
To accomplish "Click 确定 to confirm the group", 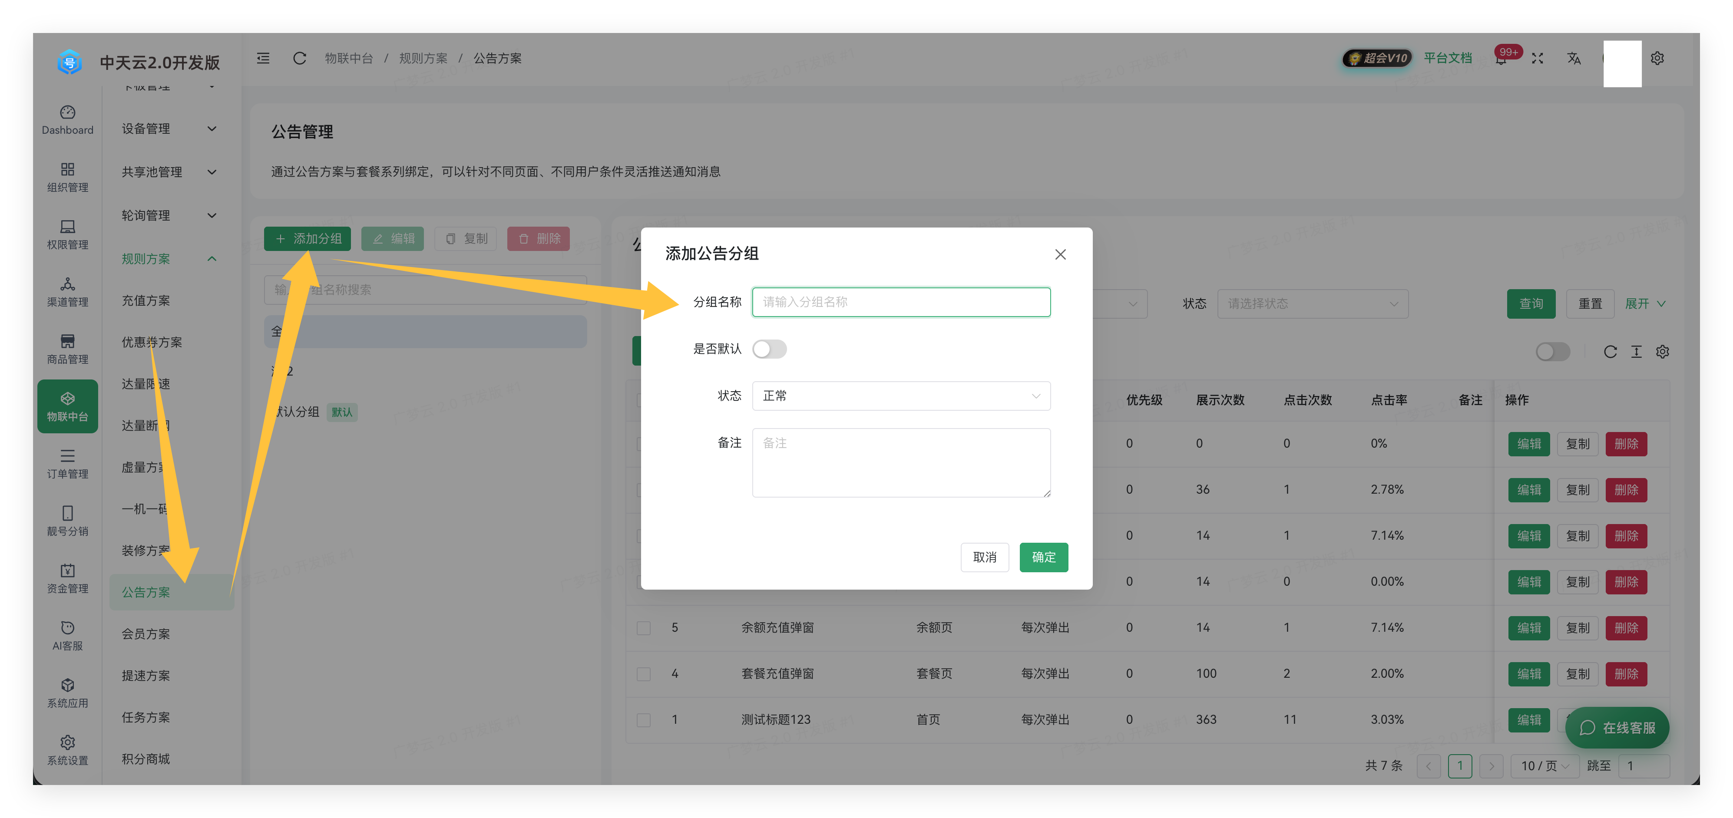I will (1043, 557).
